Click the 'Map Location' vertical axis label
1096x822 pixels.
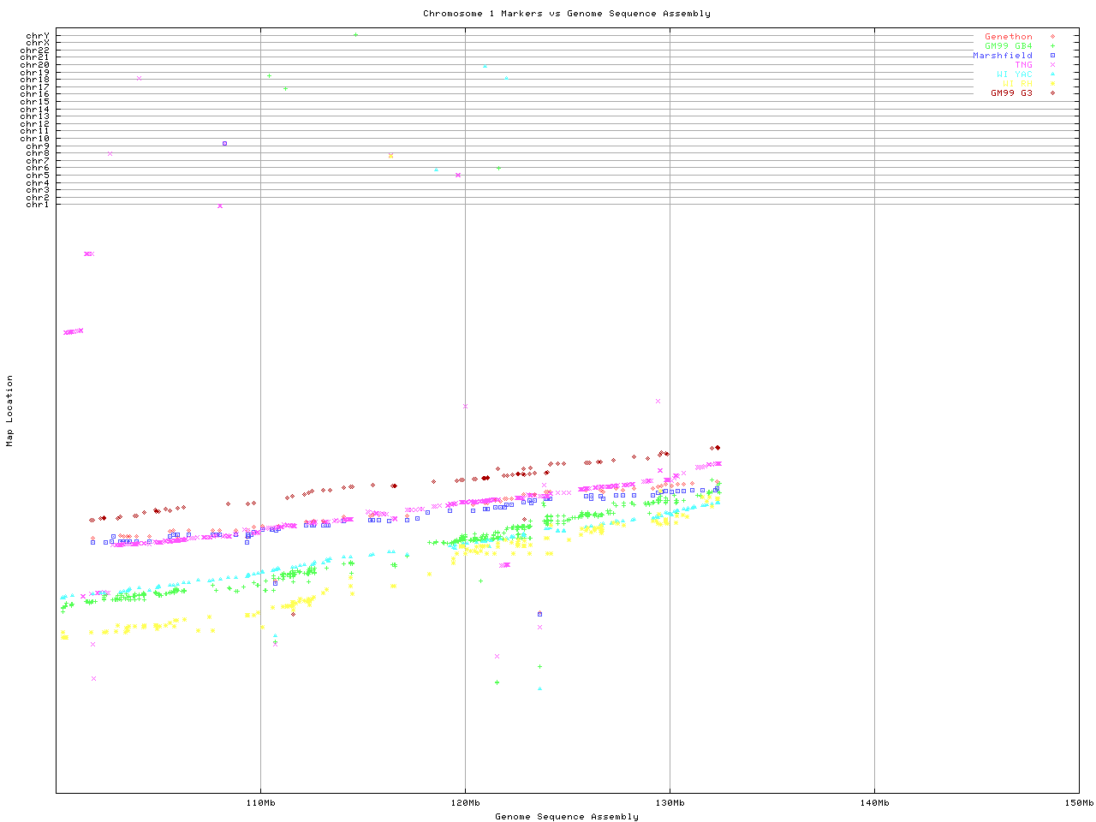coord(10,411)
